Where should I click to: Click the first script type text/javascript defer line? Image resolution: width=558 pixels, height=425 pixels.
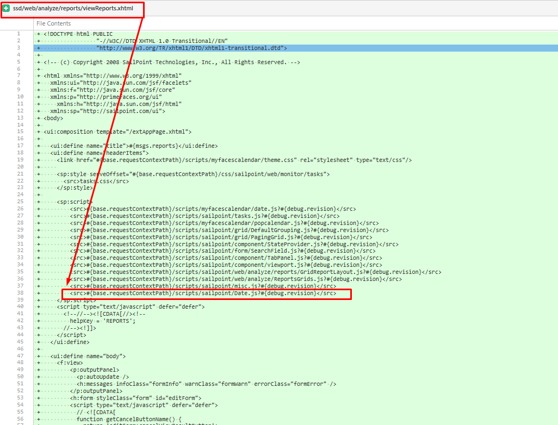[131, 307]
